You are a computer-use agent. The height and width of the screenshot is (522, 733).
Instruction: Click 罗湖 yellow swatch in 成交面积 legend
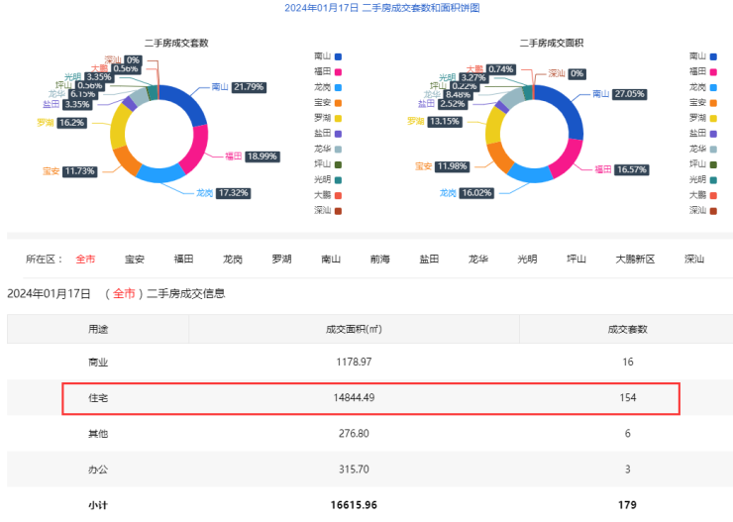click(713, 118)
